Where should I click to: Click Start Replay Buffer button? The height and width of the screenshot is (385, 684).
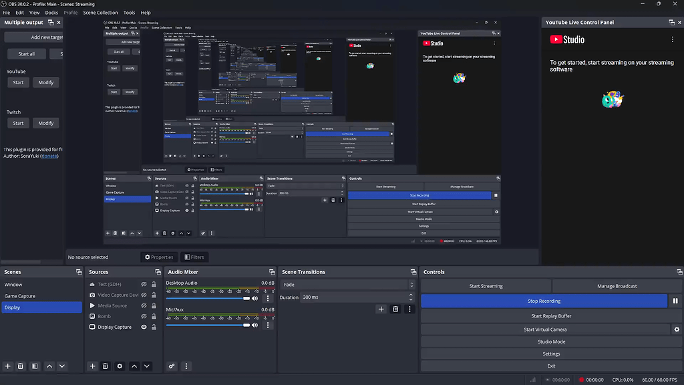(551, 316)
